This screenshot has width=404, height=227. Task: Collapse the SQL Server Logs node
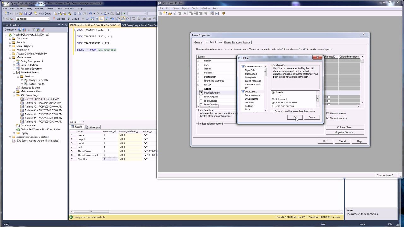(x=14, y=95)
